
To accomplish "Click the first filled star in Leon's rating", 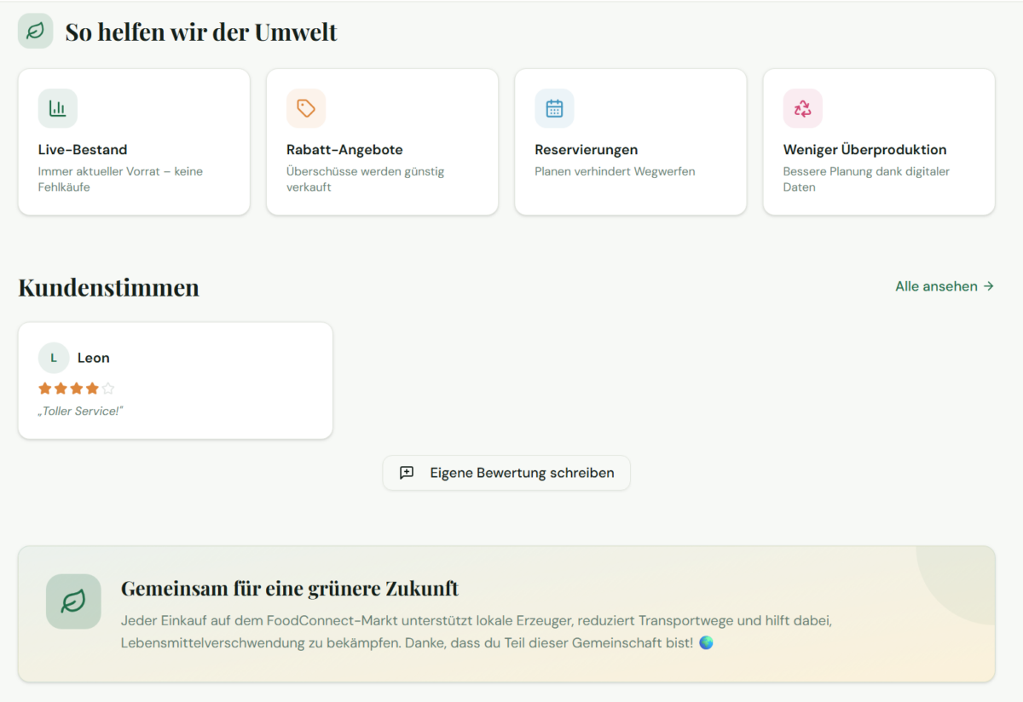I will coord(45,388).
